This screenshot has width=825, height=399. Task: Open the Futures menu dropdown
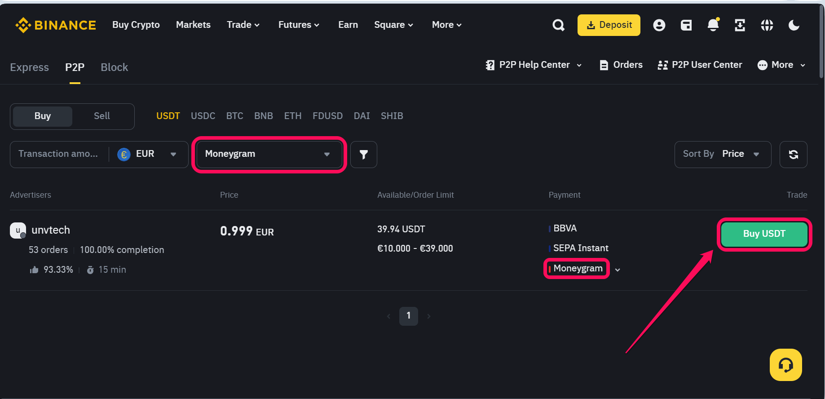tap(299, 25)
